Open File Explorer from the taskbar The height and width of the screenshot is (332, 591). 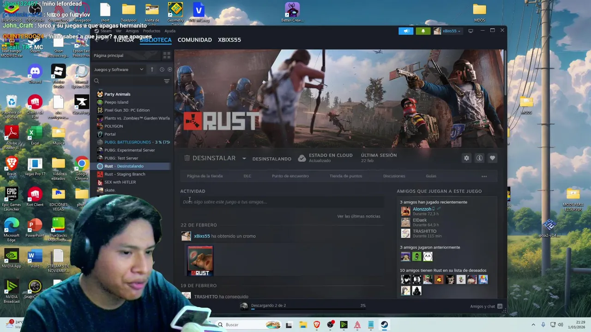(x=303, y=325)
